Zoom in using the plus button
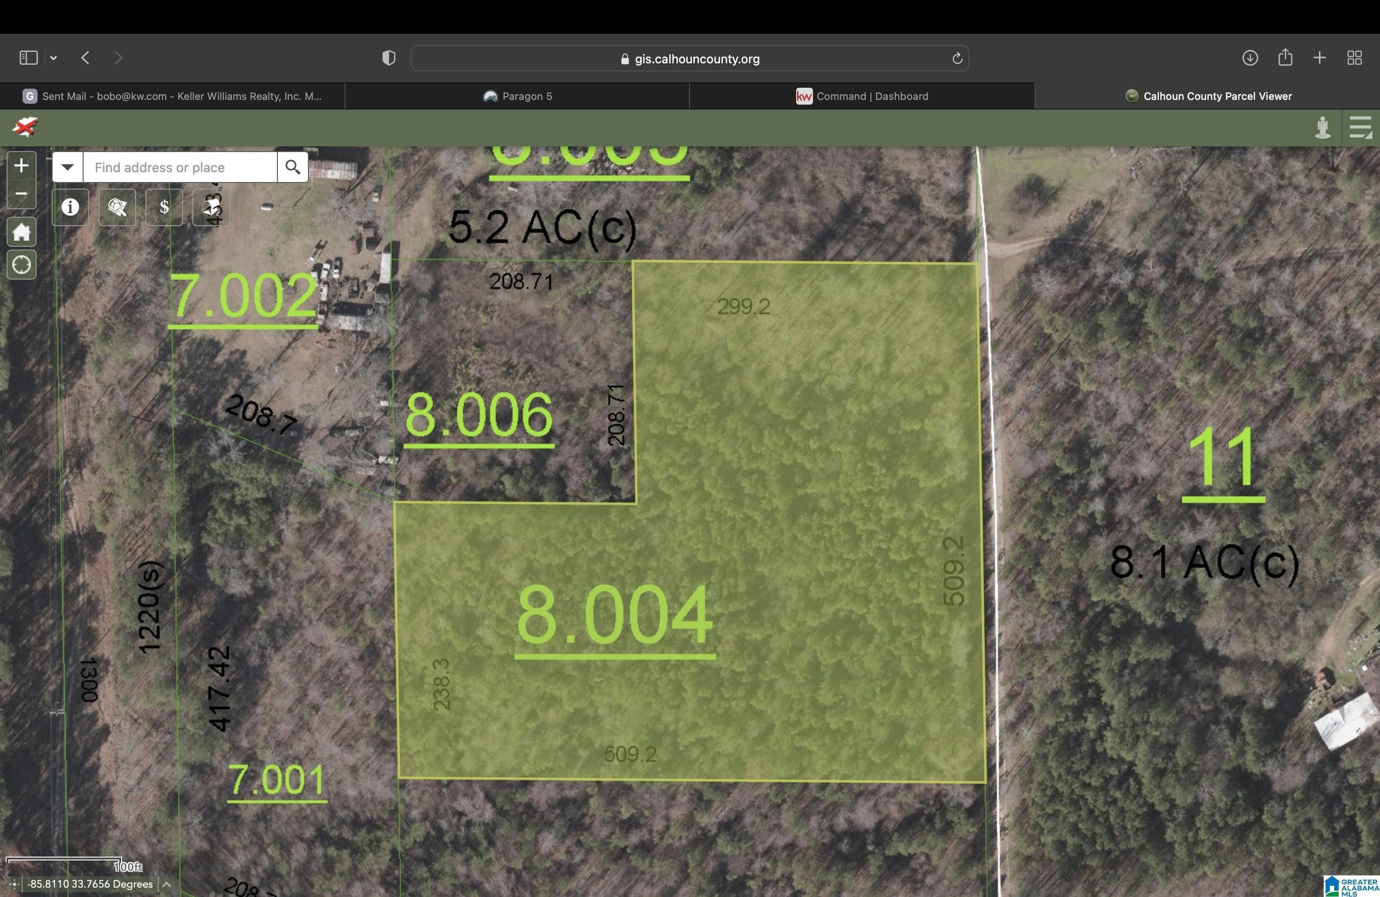1380x897 pixels. pyautogui.click(x=21, y=165)
